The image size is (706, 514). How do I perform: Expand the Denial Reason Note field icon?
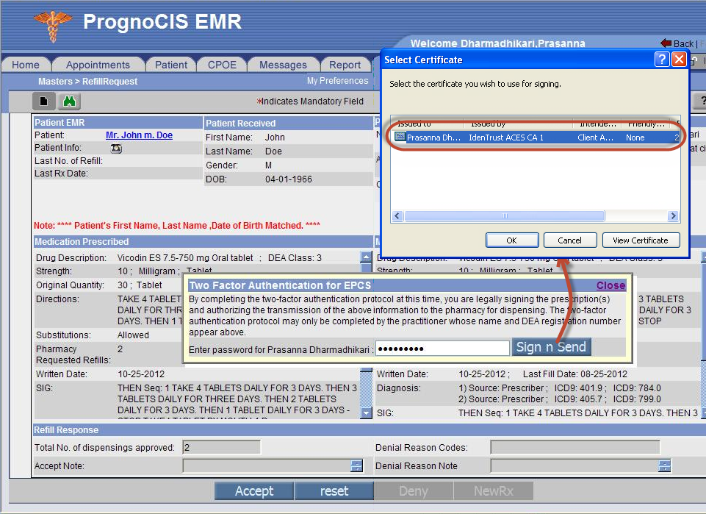[x=665, y=465]
